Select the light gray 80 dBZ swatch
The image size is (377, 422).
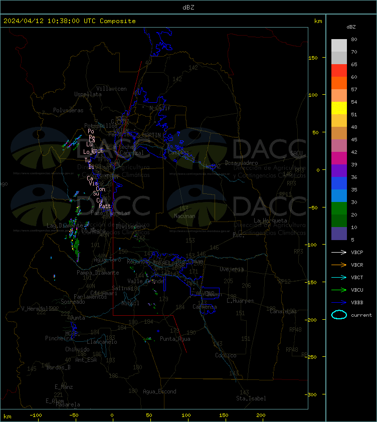point(339,45)
